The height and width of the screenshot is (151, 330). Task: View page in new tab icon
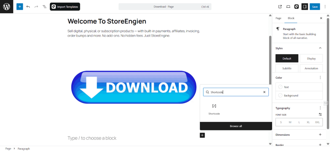[280, 7]
